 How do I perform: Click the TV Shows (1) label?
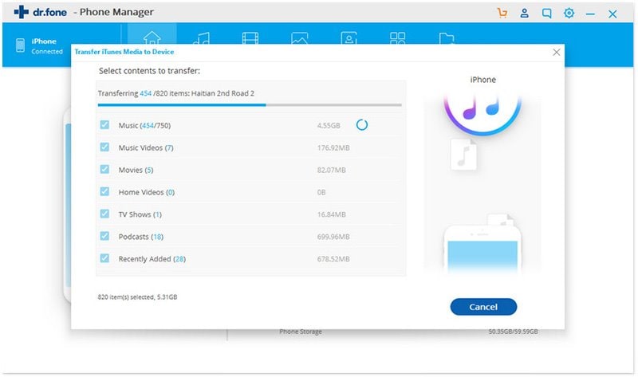pos(140,214)
